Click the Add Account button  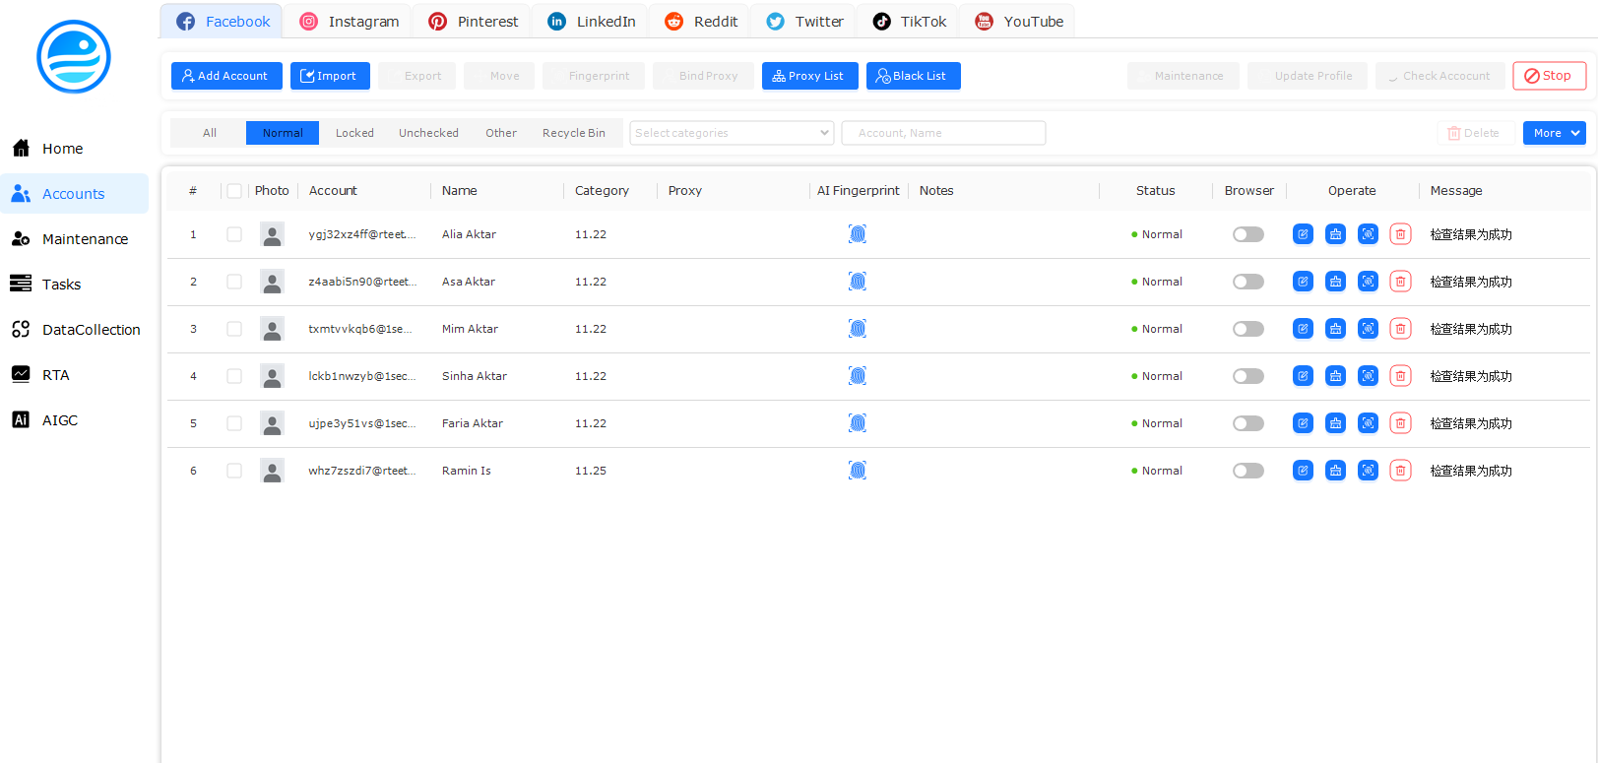[x=226, y=76]
